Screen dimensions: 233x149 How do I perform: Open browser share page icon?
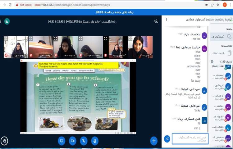pyautogui.click(x=212, y=5)
